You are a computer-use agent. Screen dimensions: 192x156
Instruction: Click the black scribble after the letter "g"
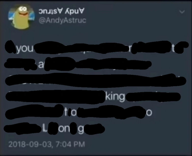[x=94, y=129]
